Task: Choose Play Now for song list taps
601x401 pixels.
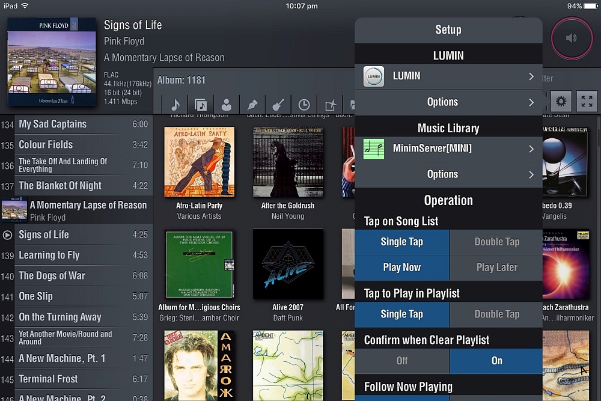Action: (x=401, y=268)
